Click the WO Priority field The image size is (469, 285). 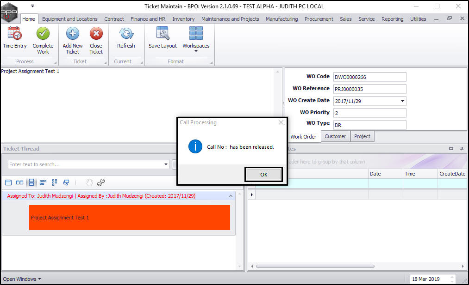click(x=370, y=113)
